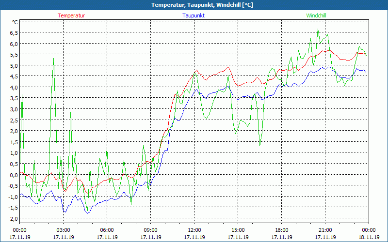Image resolution: width=388 pixels, height=242 pixels.
Task: Click the 12:00 time axis label
Action: pos(194,230)
